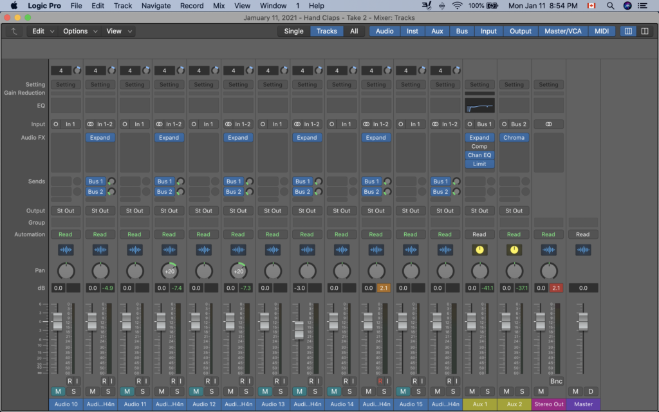Click the Audio 13 track waveform icon
Screen dimensions: 659x412
(x=272, y=250)
